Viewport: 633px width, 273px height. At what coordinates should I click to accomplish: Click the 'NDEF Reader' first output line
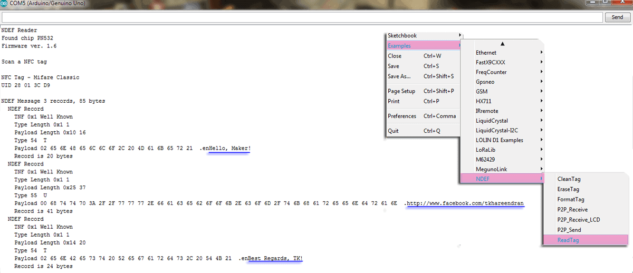tap(20, 31)
